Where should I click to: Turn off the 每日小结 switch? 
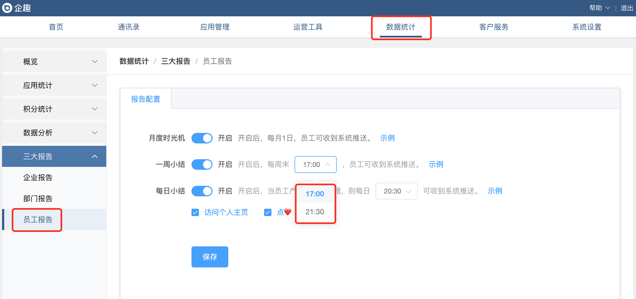click(x=202, y=191)
